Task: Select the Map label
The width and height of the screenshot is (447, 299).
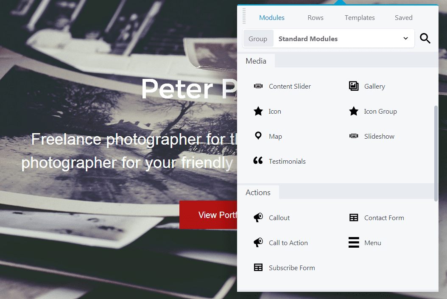Action: click(275, 137)
